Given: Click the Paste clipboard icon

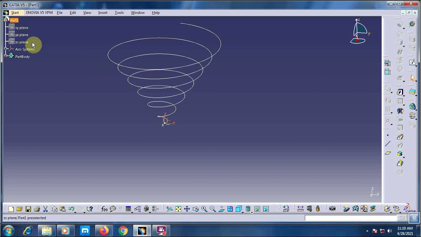Looking at the screenshot, I should pyautogui.click(x=62, y=209).
